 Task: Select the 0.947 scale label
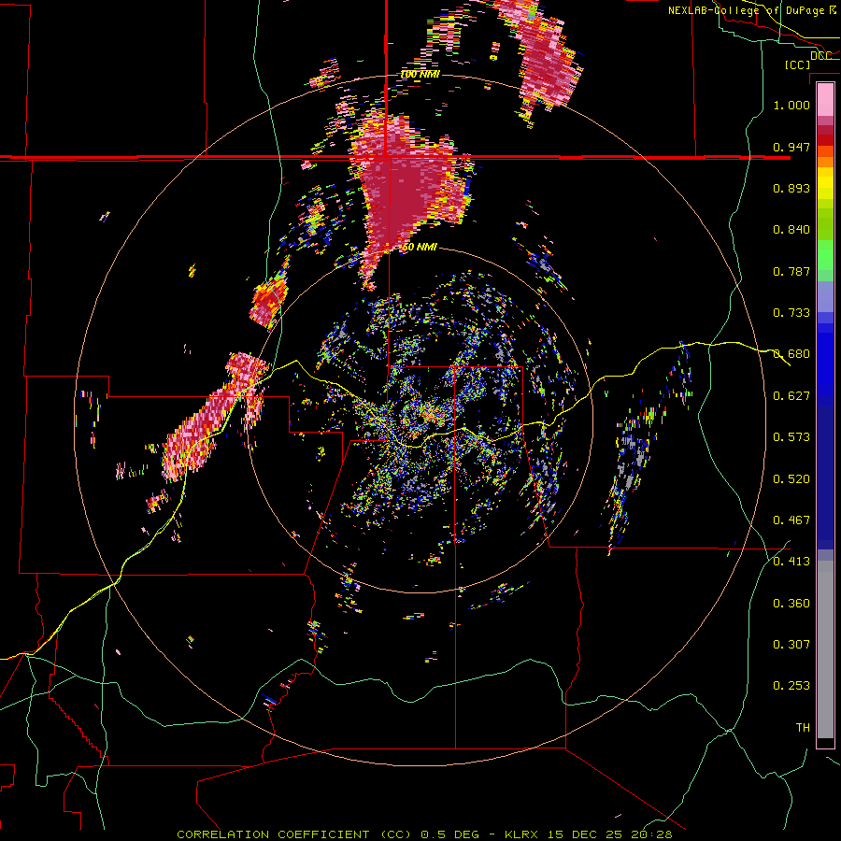tap(791, 147)
